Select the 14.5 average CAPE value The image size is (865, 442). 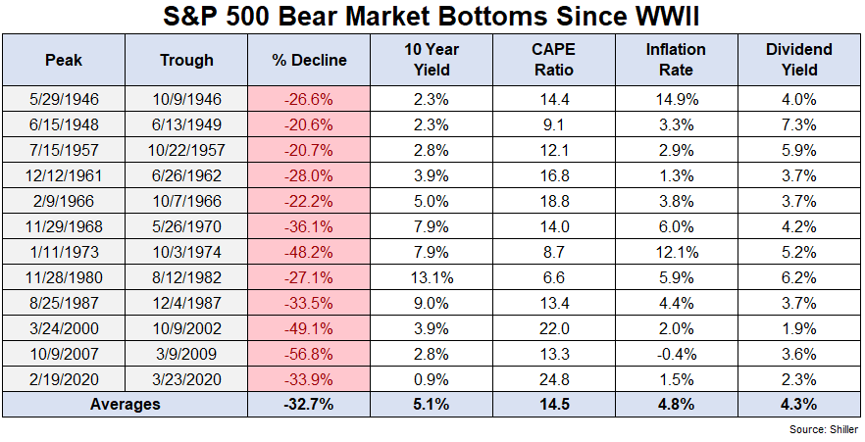(554, 404)
